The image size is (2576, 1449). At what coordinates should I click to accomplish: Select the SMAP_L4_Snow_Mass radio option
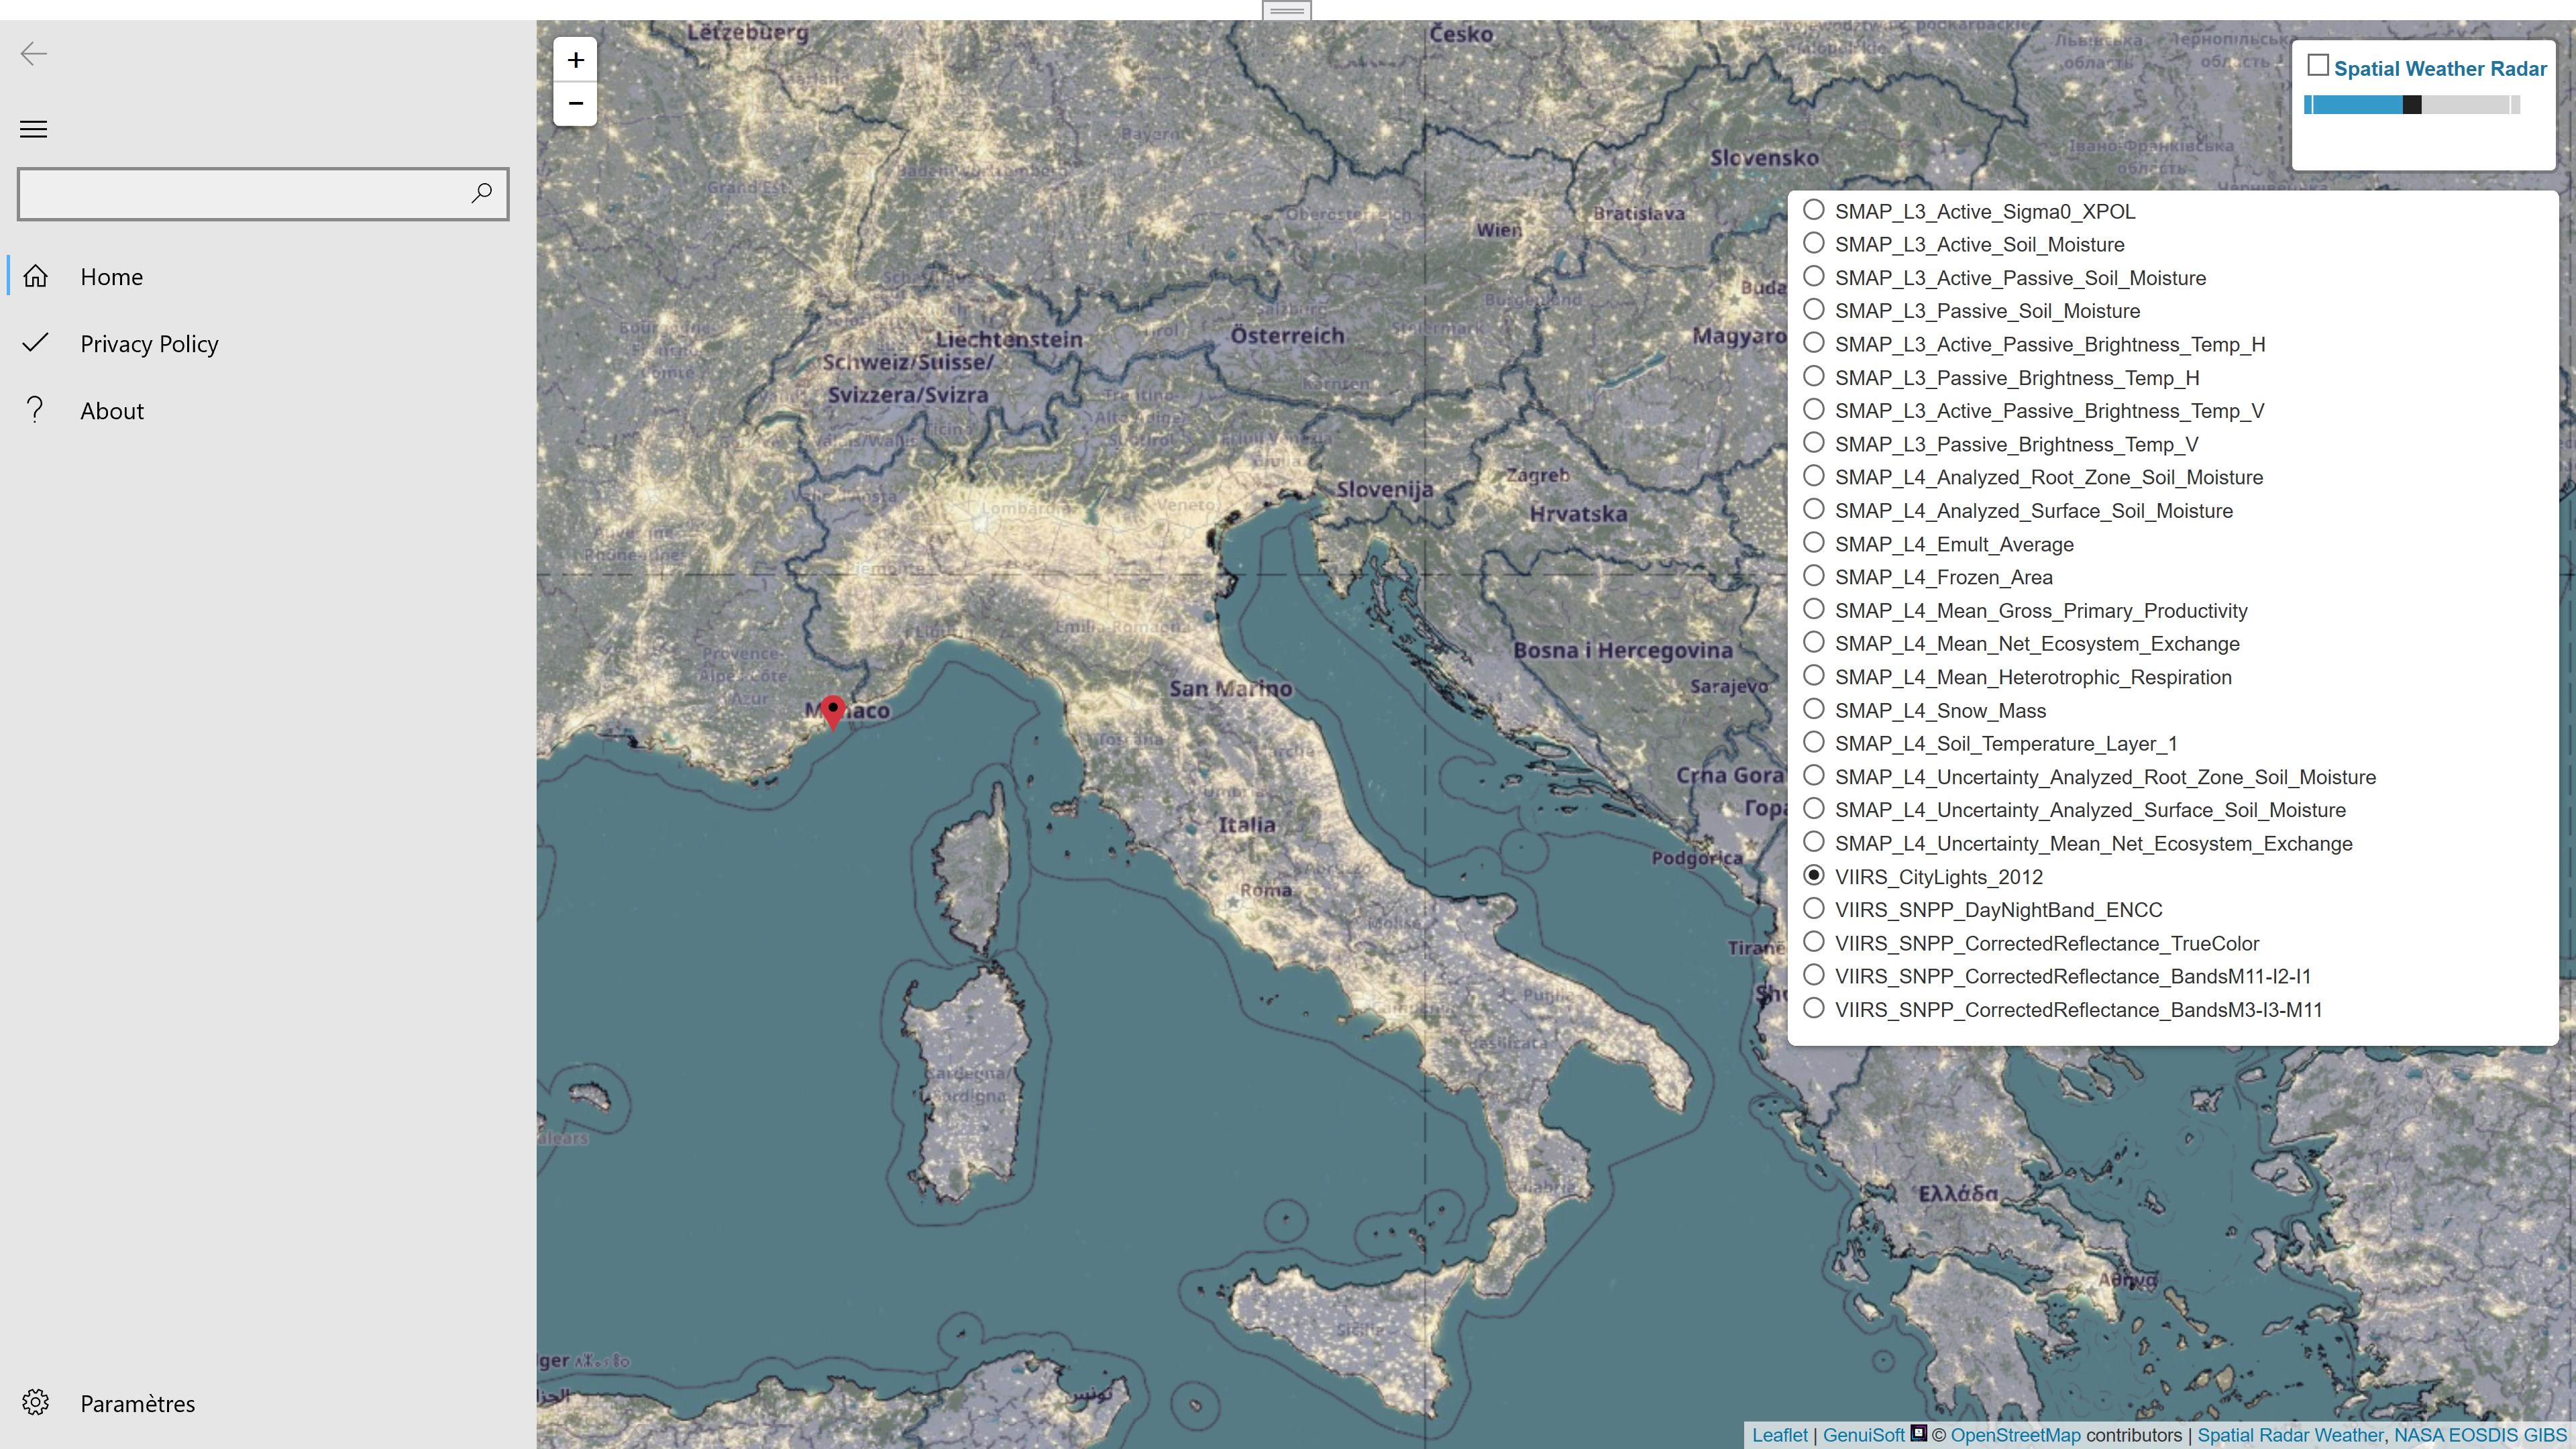click(x=1814, y=710)
